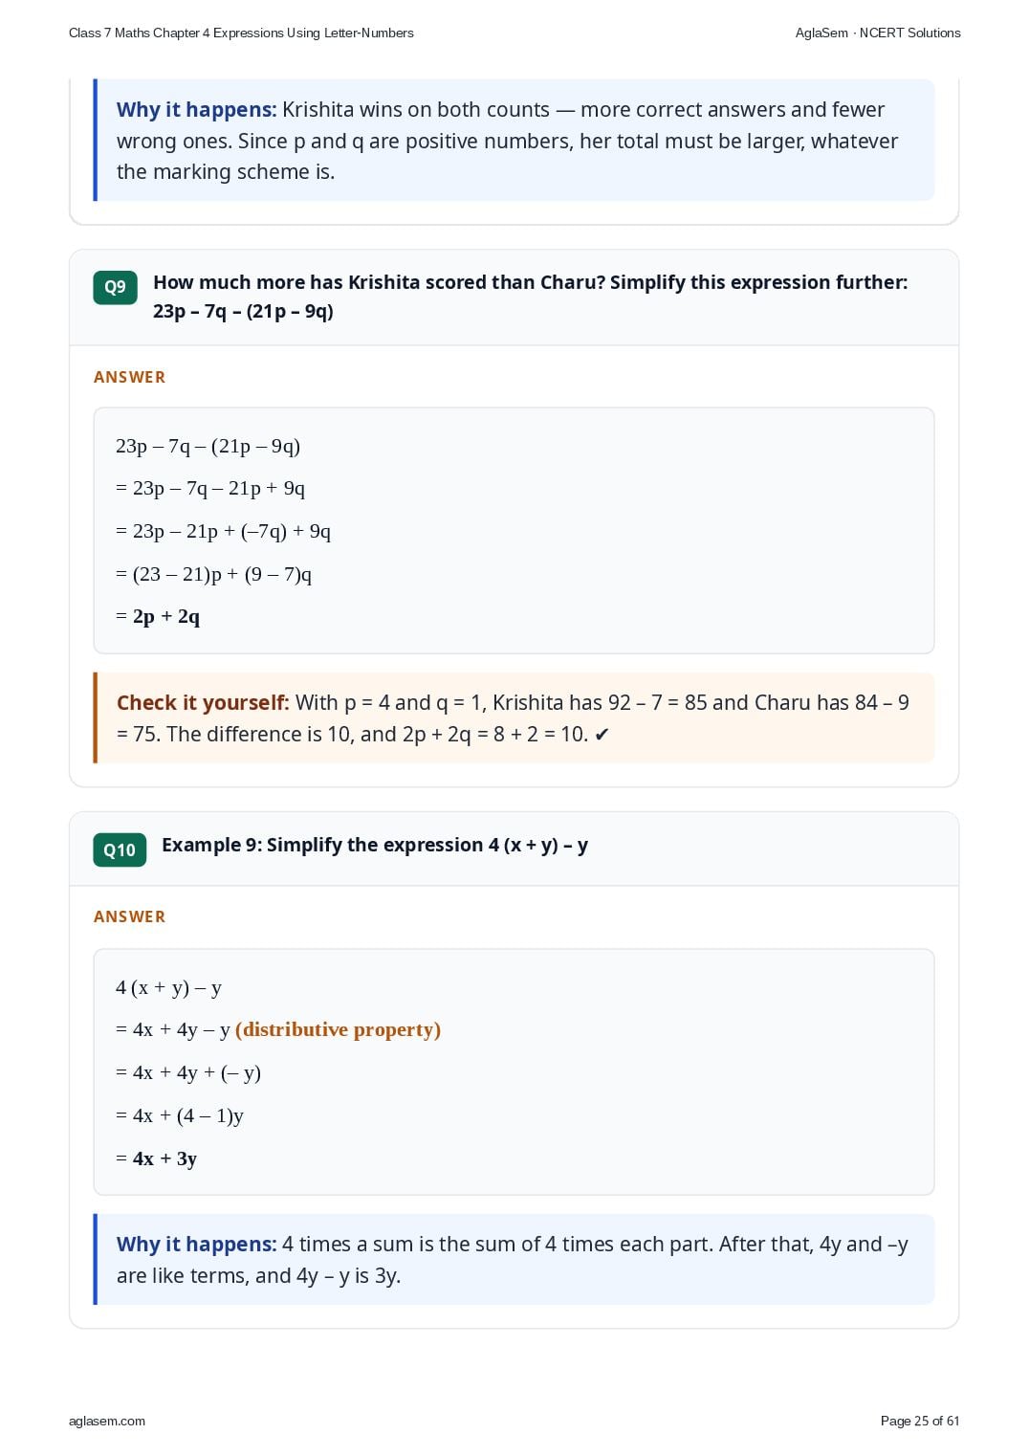Click the line '= (23 – 21)p + (9 – 7)q'

tap(214, 574)
